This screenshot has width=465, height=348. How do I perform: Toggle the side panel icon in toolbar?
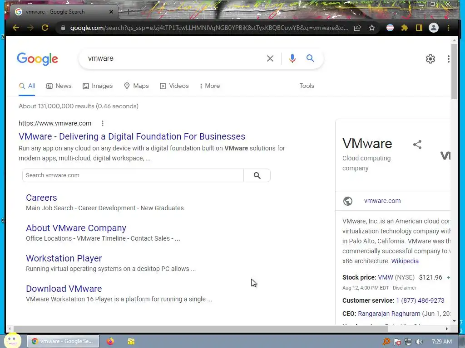pyautogui.click(x=419, y=28)
